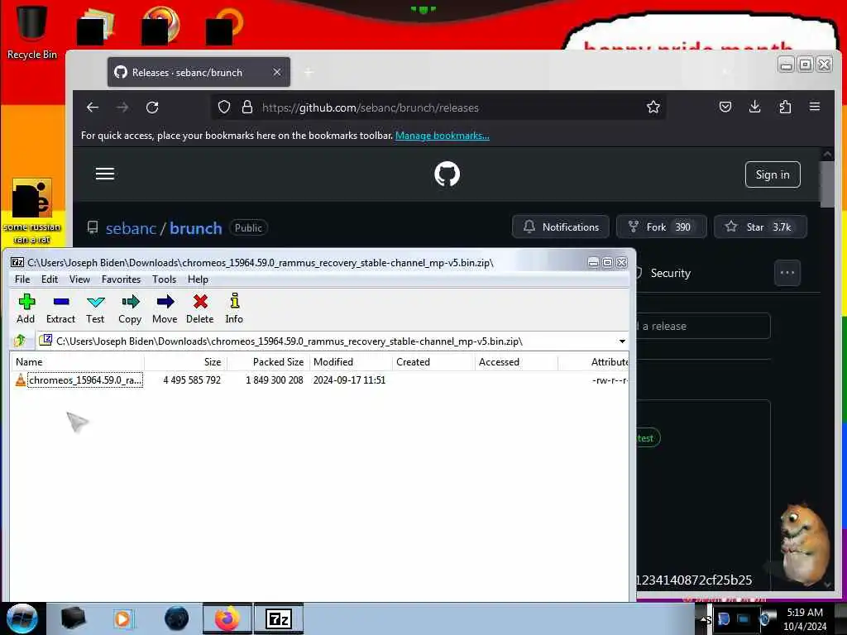Go up one folder level in 7-Zip
Viewport: 847px width, 635px height.
(20, 341)
